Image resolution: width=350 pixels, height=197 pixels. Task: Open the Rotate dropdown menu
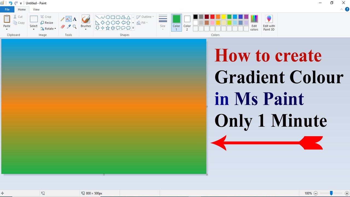point(48,29)
